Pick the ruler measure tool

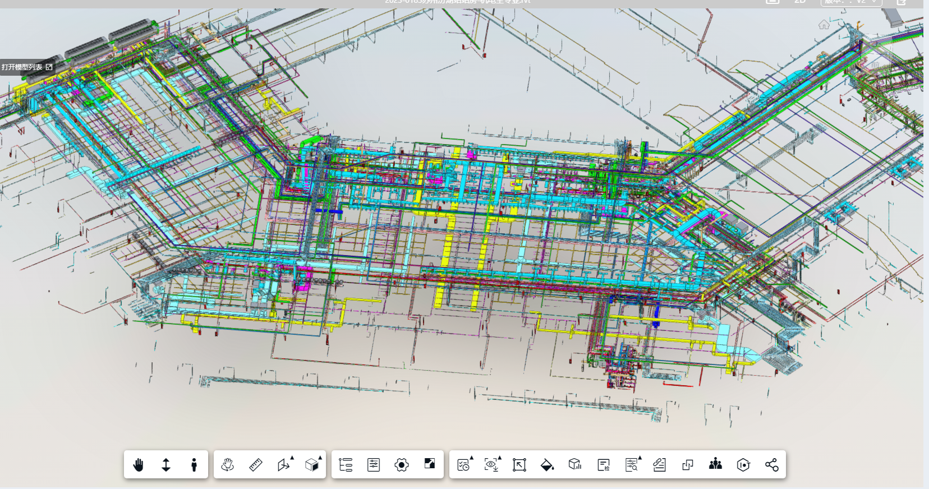point(255,465)
